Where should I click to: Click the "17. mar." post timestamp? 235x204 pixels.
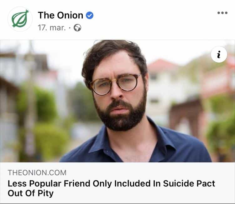pos(52,28)
